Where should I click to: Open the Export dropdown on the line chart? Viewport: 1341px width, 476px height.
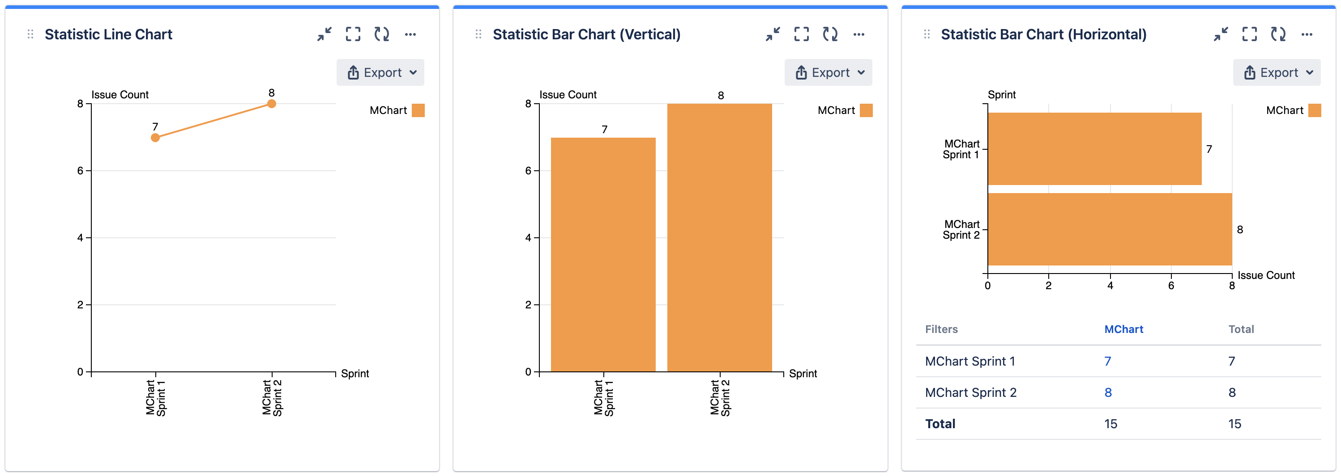380,72
